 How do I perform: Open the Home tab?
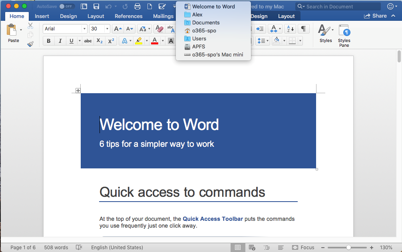click(x=17, y=16)
